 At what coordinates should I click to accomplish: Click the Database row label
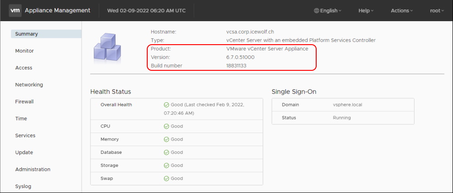click(x=111, y=152)
